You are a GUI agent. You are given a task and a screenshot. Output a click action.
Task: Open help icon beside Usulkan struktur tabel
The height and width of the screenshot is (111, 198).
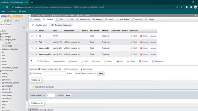pos(60,69)
